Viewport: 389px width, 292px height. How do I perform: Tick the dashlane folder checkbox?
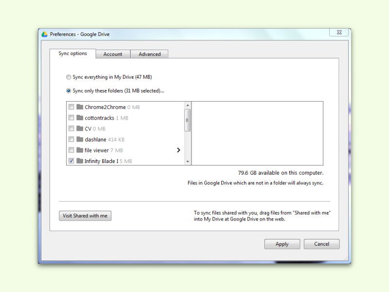point(71,139)
